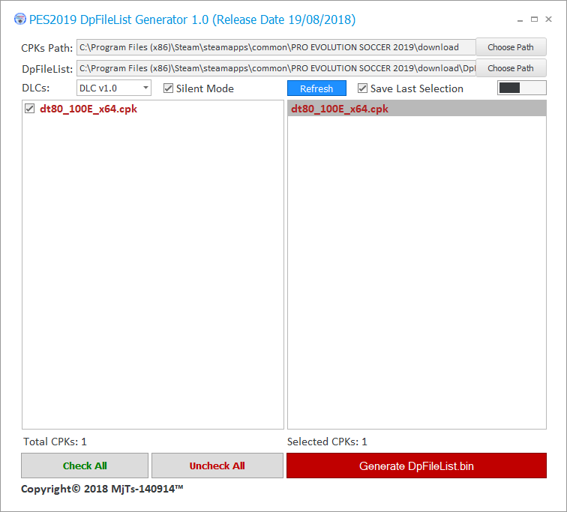This screenshot has width=567, height=512.
Task: Click into the CPKs Path field
Action: click(x=276, y=47)
